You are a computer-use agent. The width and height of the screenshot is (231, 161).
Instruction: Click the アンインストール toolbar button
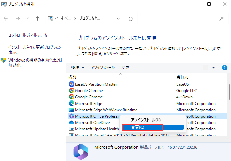coord(103,68)
